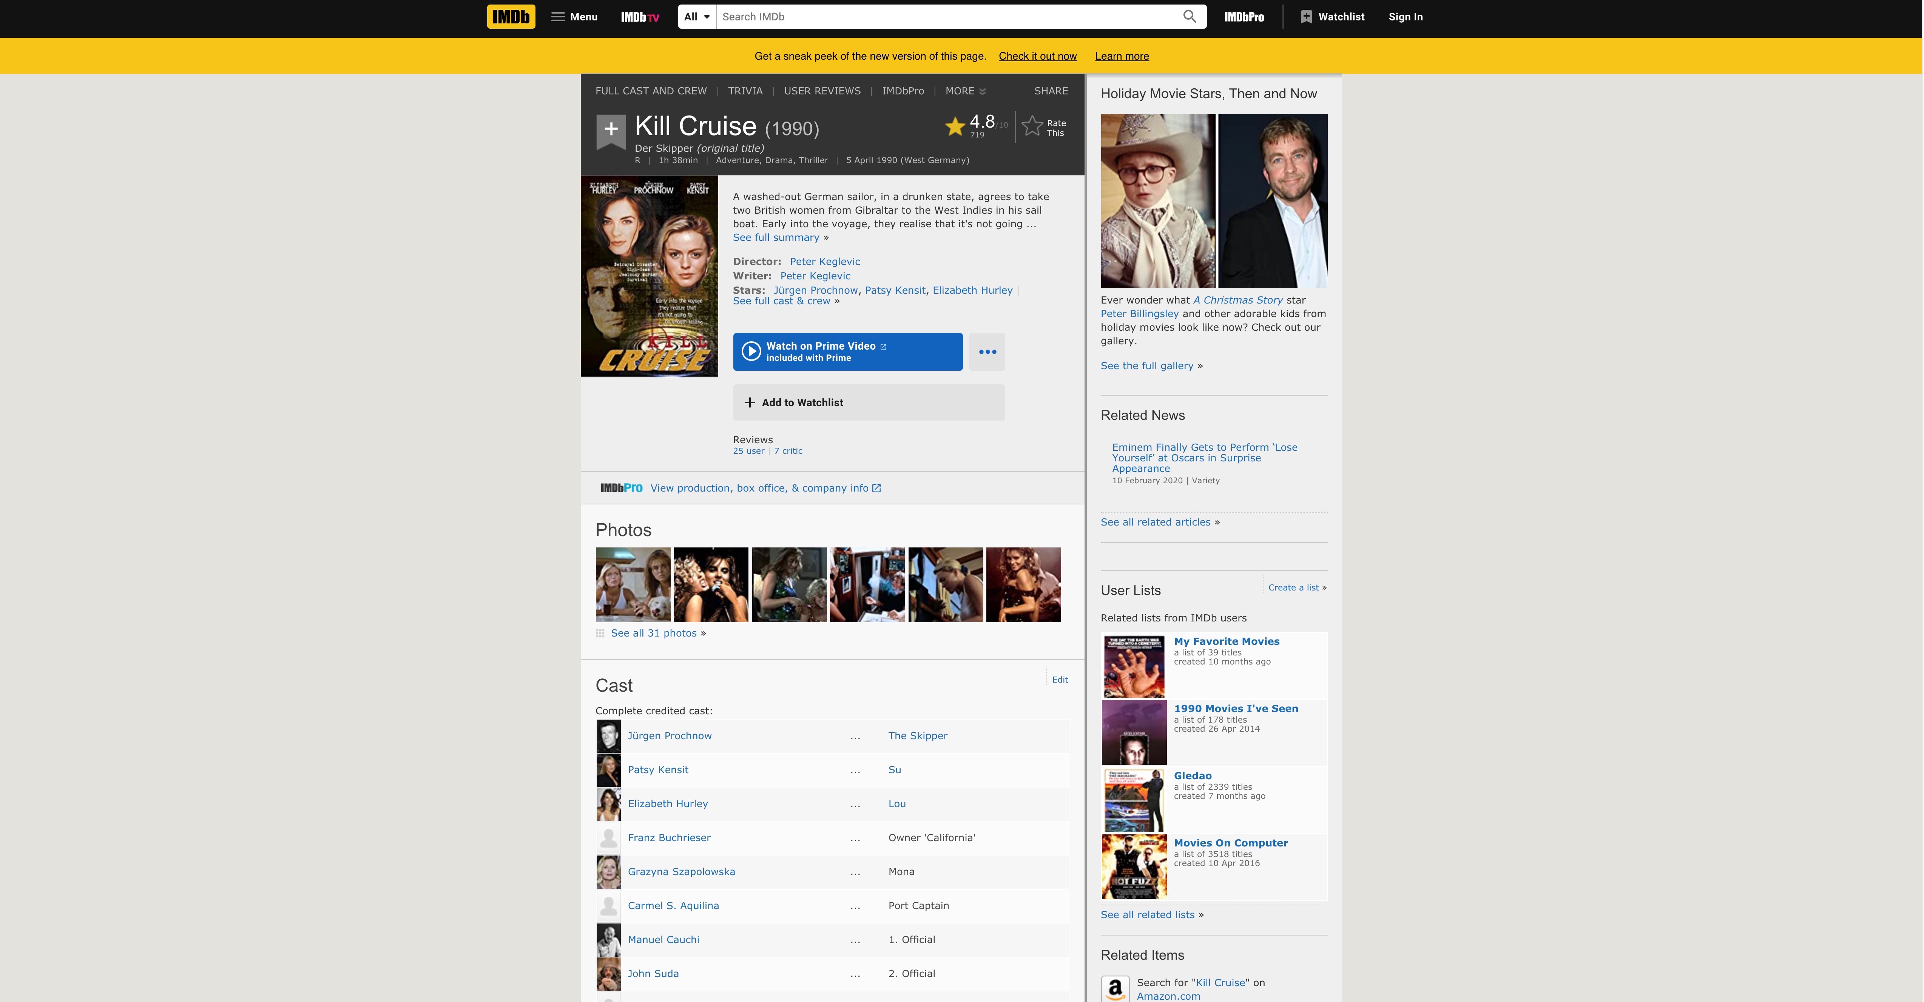1924x1002 pixels.
Task: Open the FULL CAST AND CREW tab
Action: click(x=651, y=91)
